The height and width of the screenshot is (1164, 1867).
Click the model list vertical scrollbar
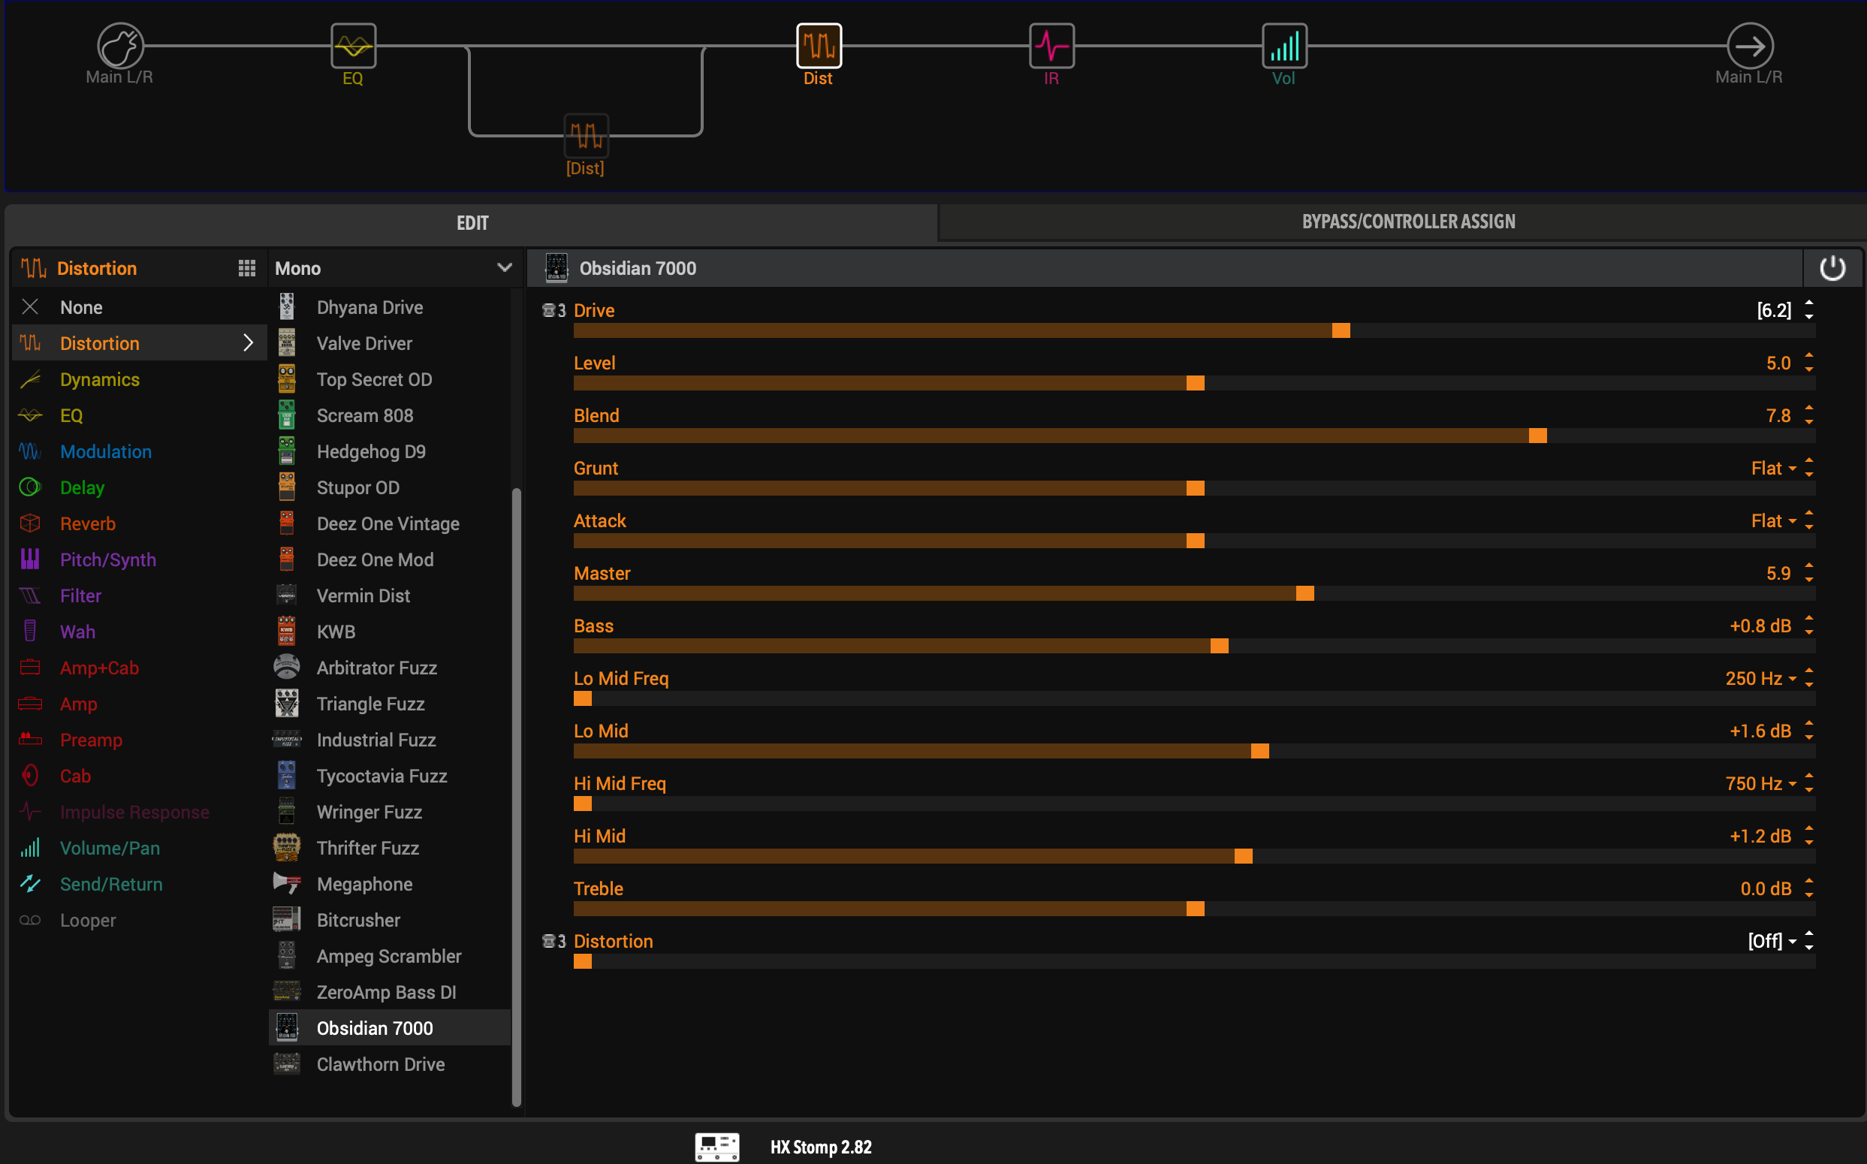coord(517,796)
